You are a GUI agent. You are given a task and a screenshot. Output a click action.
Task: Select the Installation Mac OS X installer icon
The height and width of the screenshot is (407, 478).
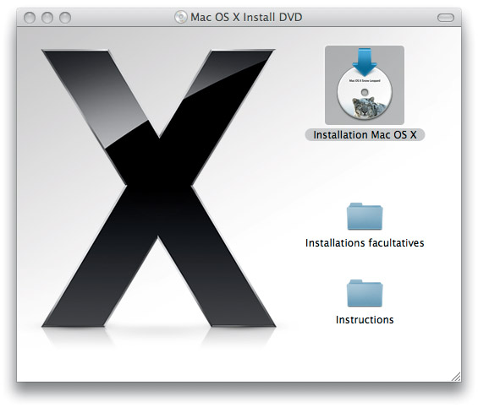[365, 85]
